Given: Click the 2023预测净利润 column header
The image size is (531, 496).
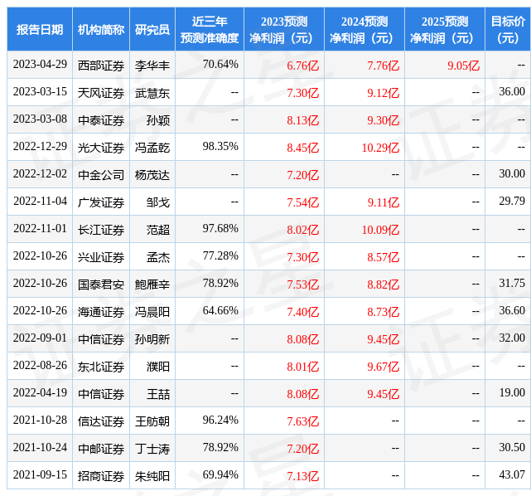Looking at the screenshot, I should [284, 30].
